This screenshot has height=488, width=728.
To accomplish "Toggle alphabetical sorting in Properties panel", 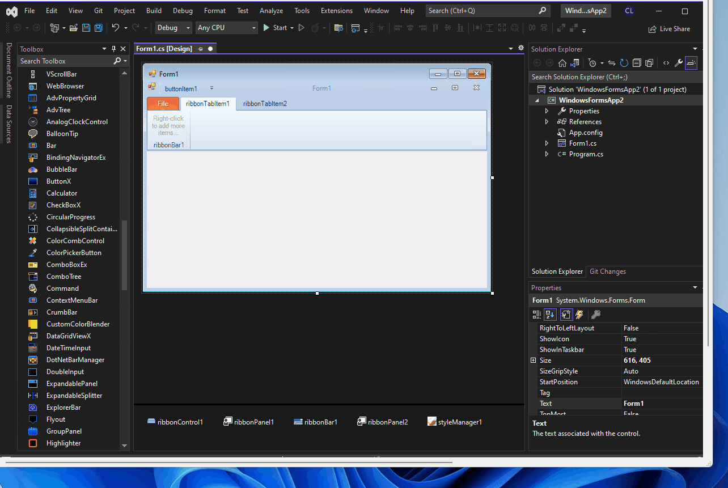I will click(550, 314).
